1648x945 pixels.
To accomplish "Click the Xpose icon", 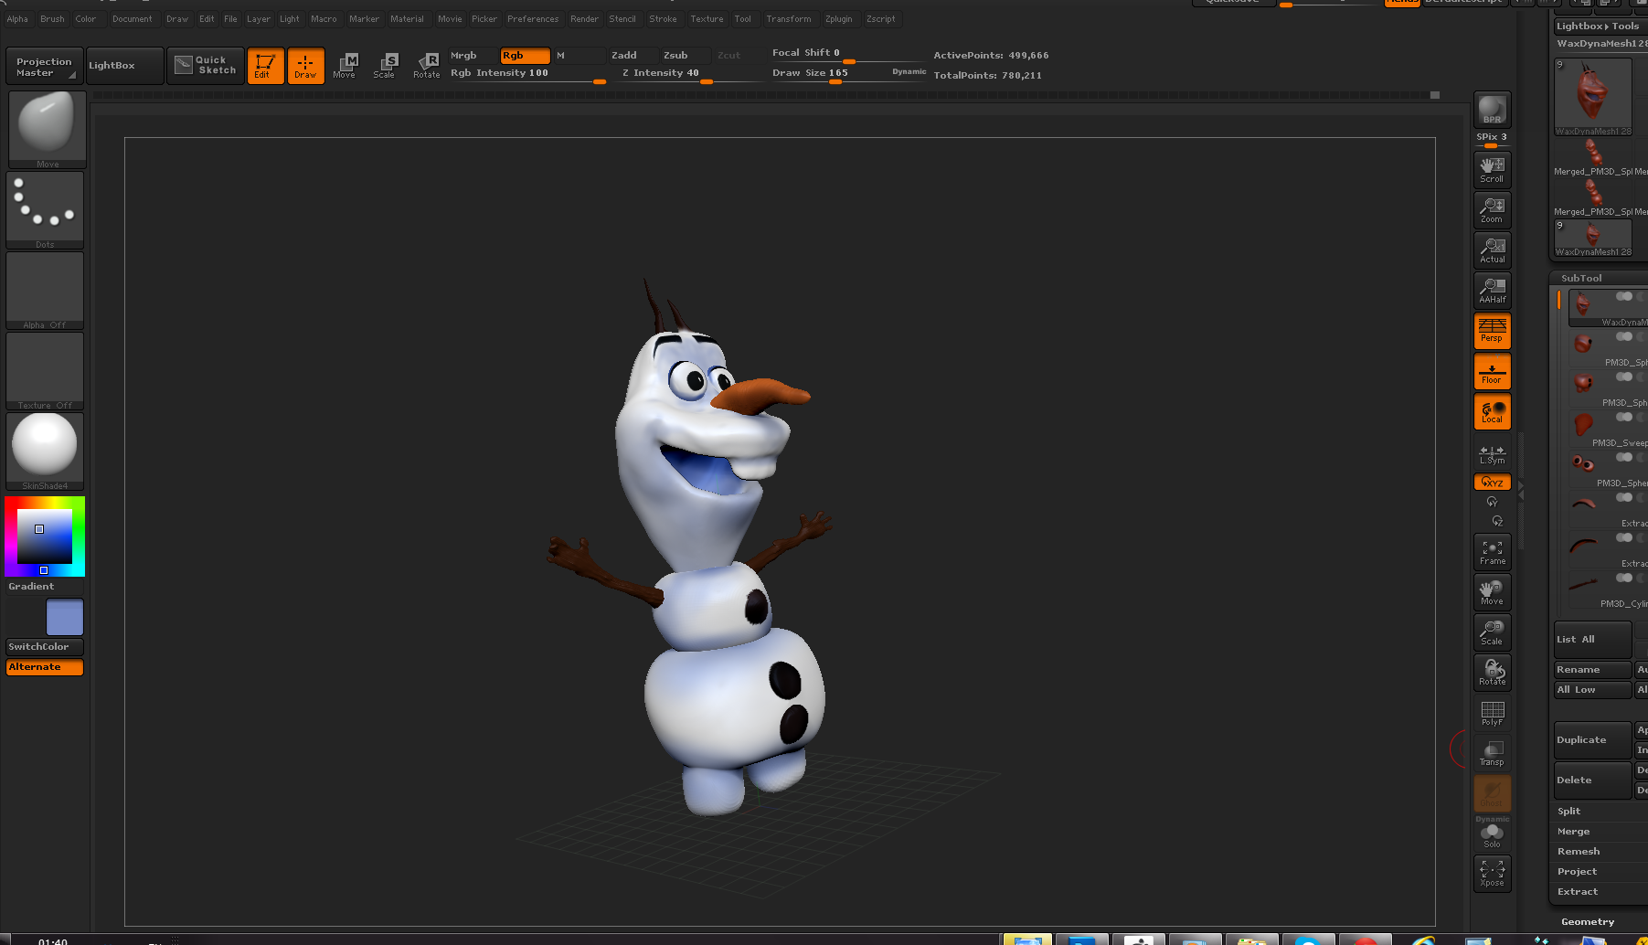I will [x=1492, y=874].
